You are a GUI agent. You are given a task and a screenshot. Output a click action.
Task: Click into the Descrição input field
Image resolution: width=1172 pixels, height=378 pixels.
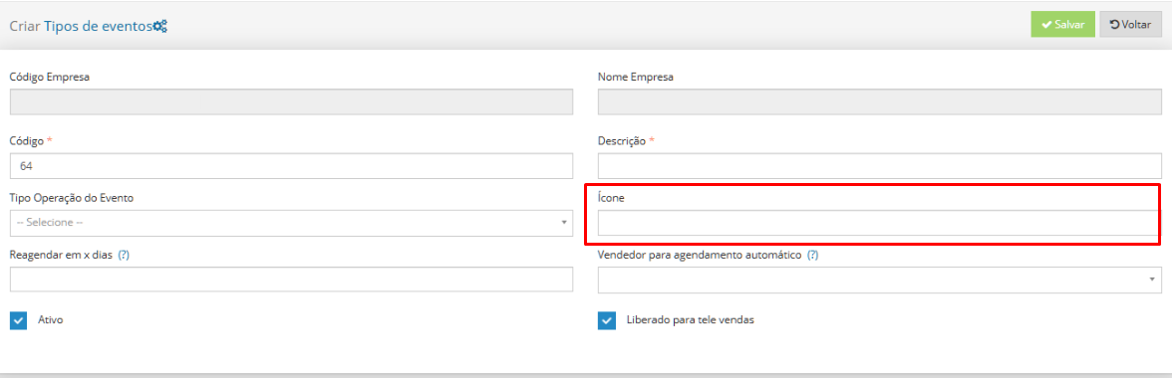coord(880,165)
